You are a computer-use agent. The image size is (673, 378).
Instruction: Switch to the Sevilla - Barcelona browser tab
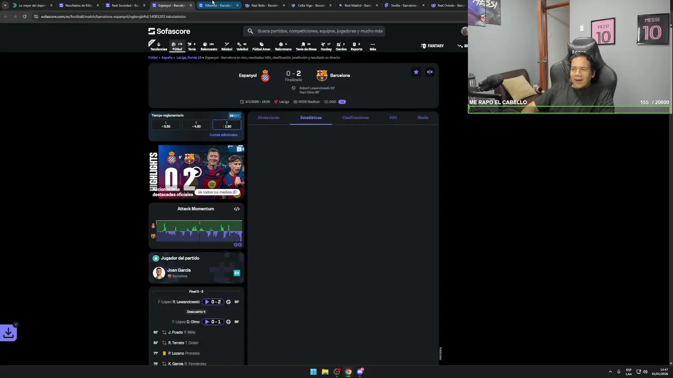pyautogui.click(x=404, y=5)
